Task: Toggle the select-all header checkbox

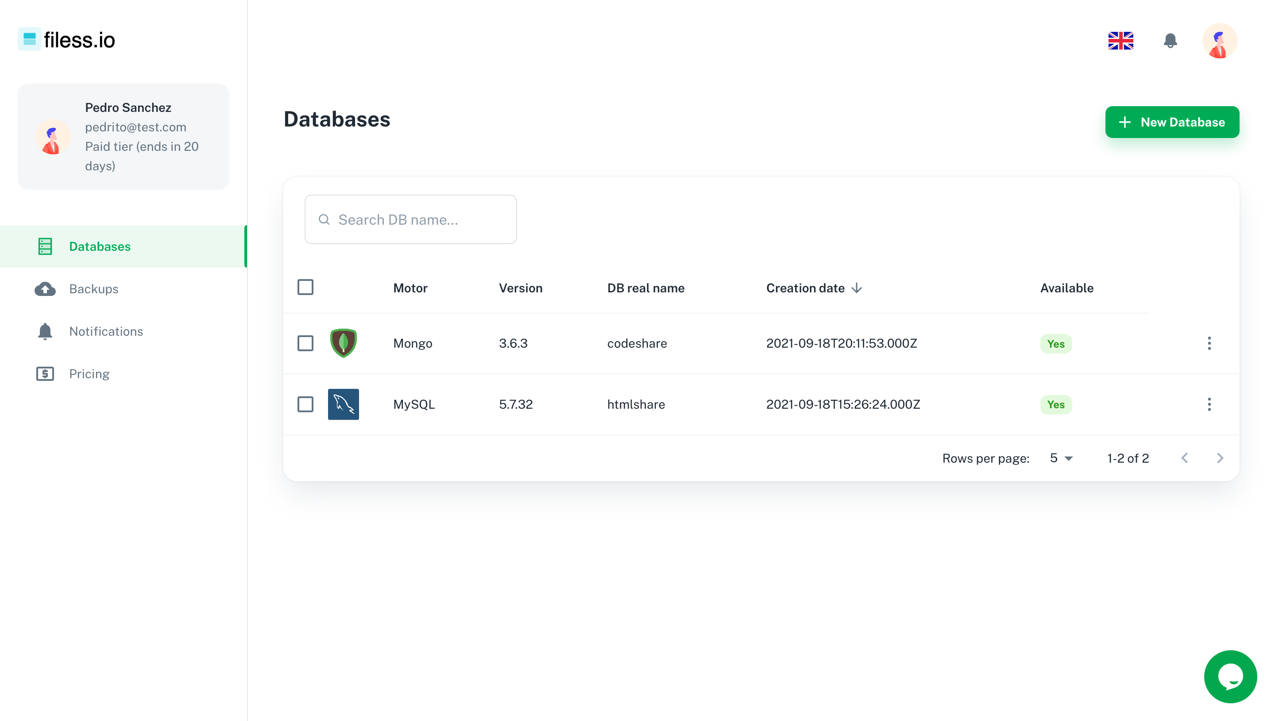Action: tap(305, 287)
